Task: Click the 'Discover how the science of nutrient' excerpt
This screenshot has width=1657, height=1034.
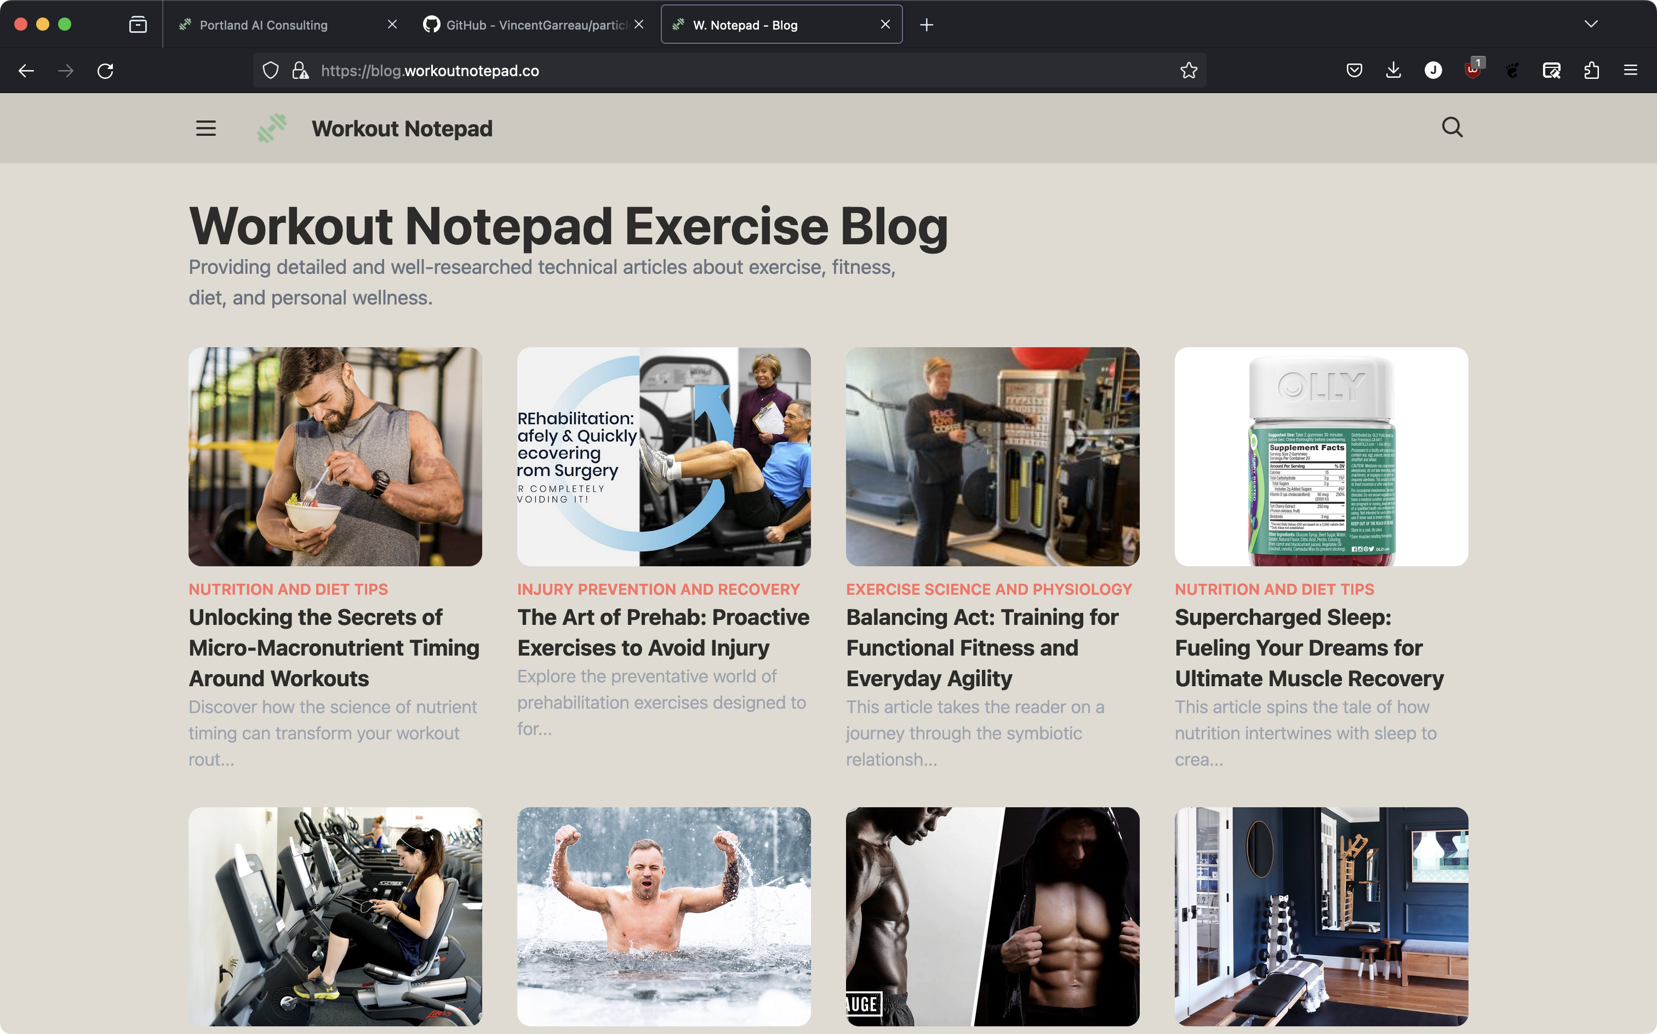Action: [x=333, y=732]
